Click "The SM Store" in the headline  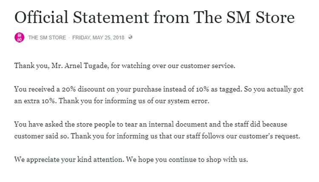[244, 18]
